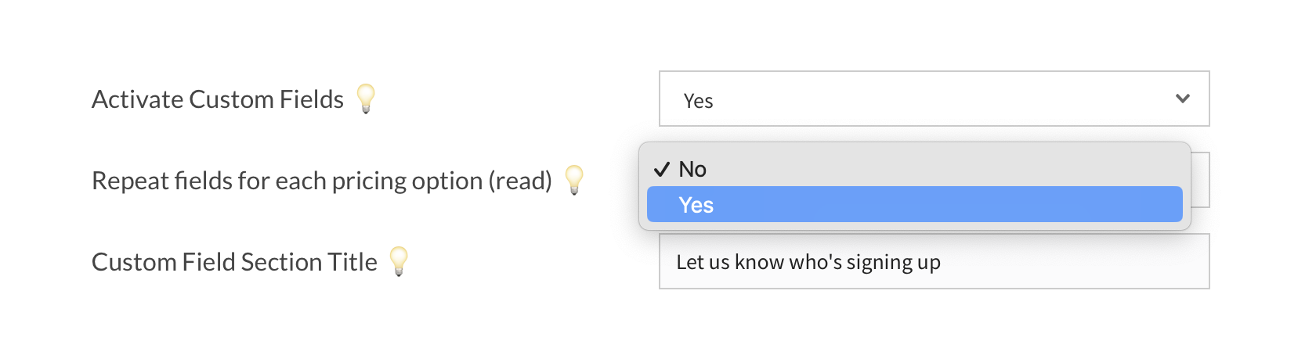Select the highlighted Yes option
This screenshot has height=341, width=1316.
coord(914,205)
